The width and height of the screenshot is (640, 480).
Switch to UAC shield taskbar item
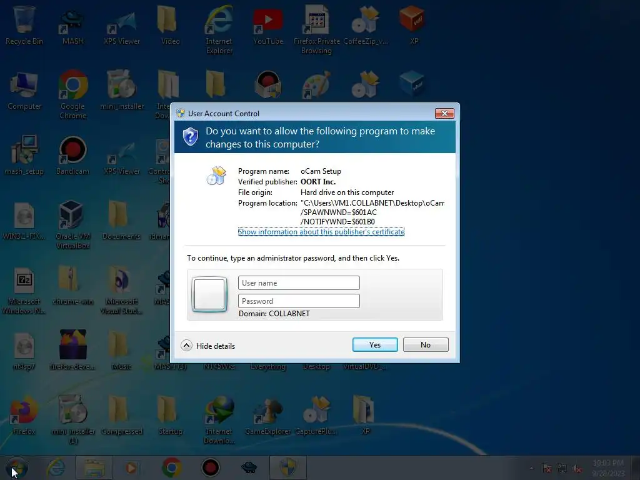coord(288,467)
